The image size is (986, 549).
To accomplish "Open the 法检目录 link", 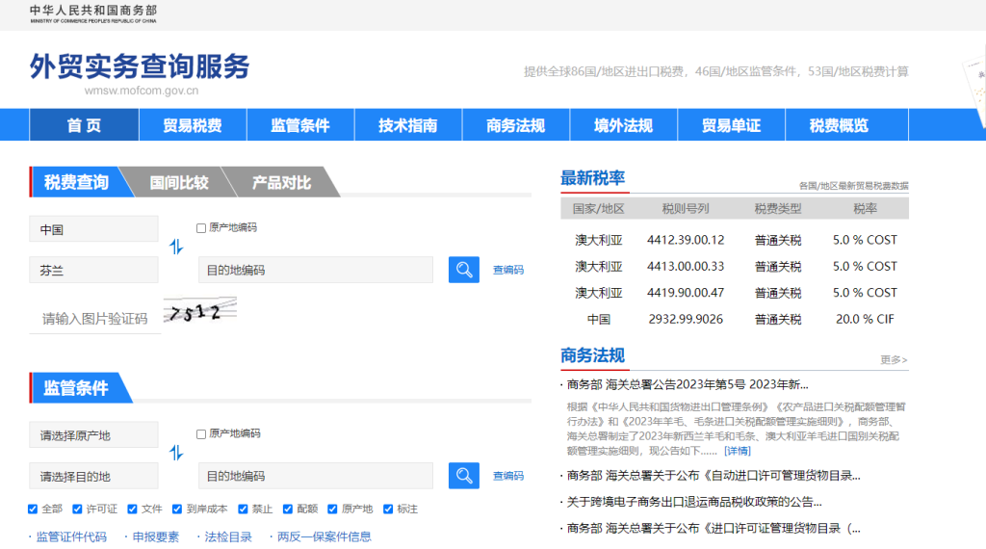I will pyautogui.click(x=227, y=536).
